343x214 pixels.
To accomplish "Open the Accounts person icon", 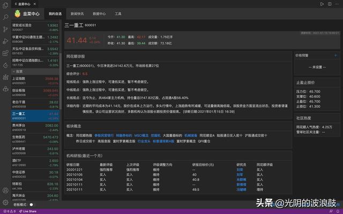I will click(x=5, y=190).
